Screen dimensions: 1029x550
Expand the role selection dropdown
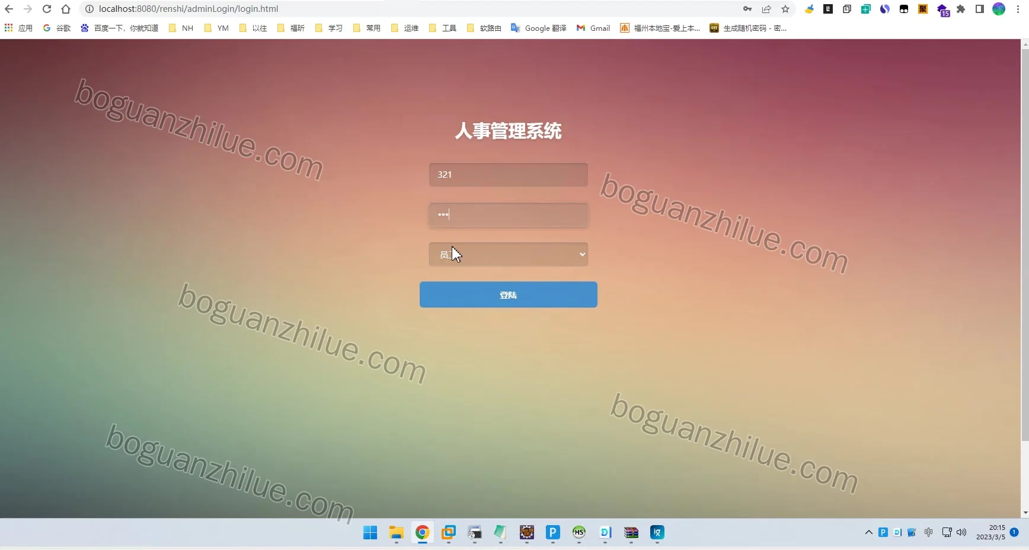pyautogui.click(x=509, y=254)
